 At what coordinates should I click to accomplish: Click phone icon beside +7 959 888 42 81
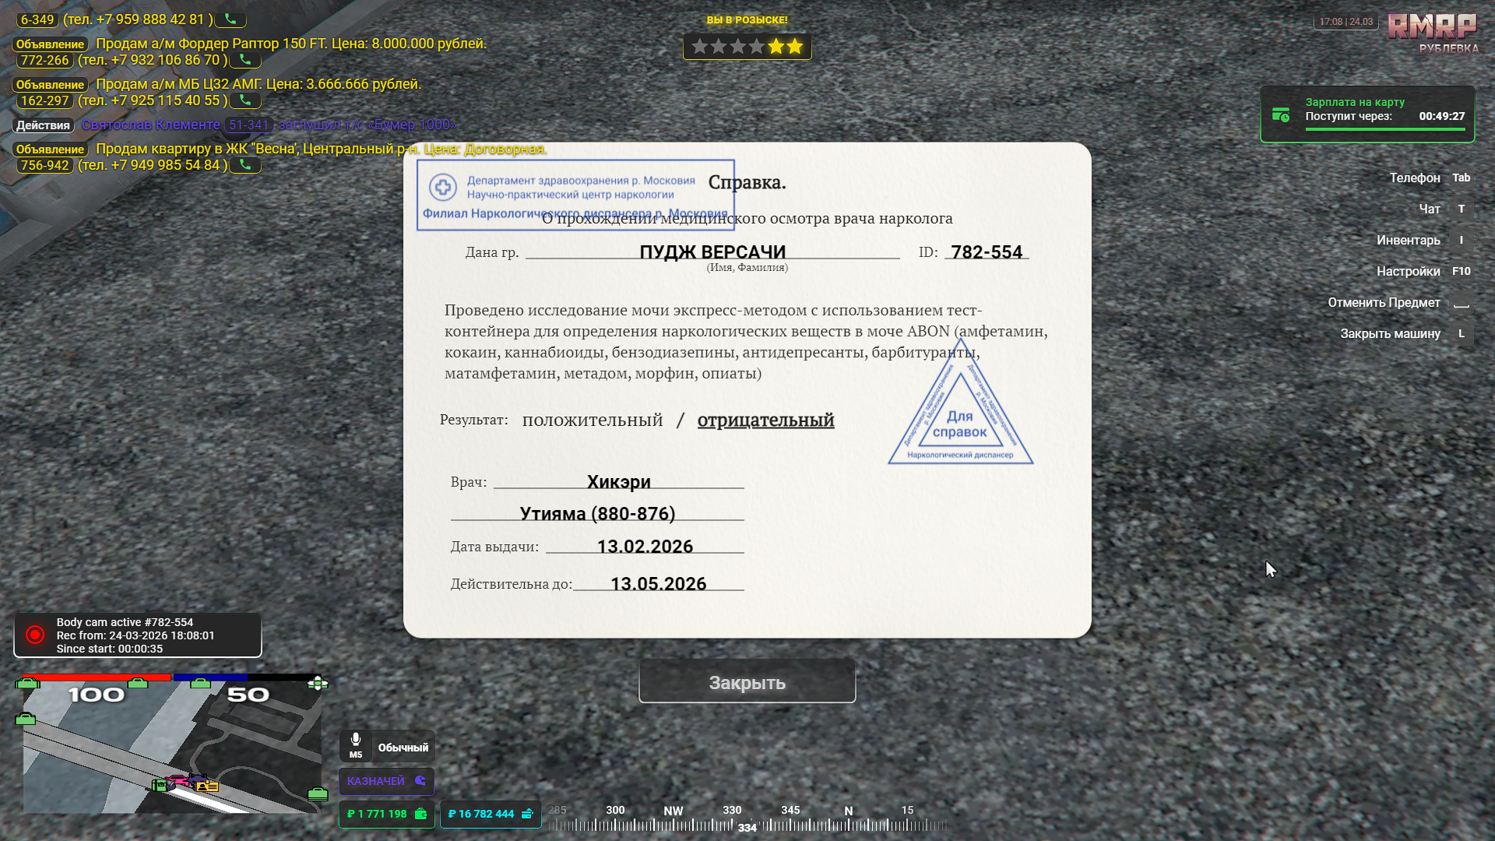230,19
